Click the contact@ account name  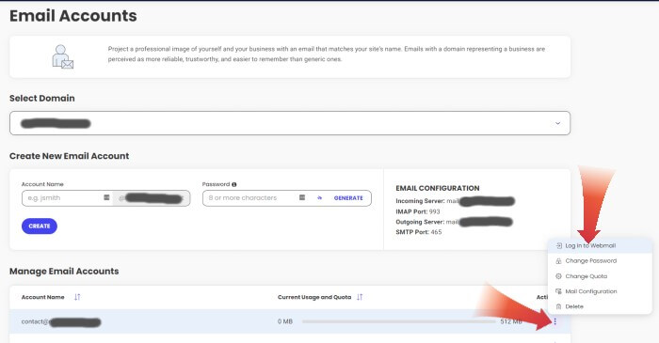(61, 322)
